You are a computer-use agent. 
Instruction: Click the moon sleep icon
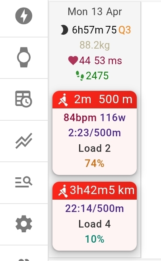64,30
